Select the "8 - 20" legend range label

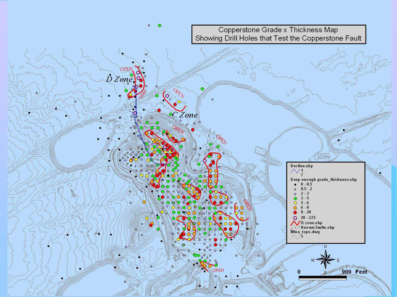coord(305,212)
